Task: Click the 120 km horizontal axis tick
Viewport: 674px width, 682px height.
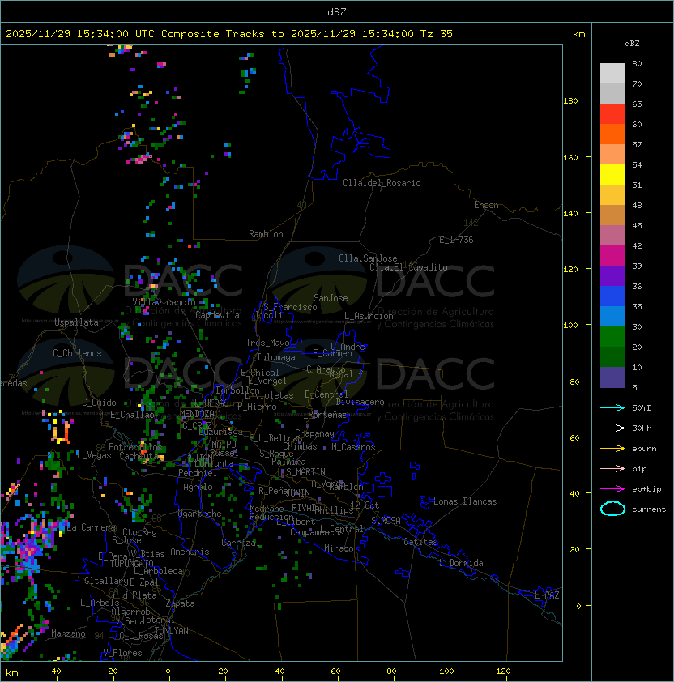Action: click(503, 671)
